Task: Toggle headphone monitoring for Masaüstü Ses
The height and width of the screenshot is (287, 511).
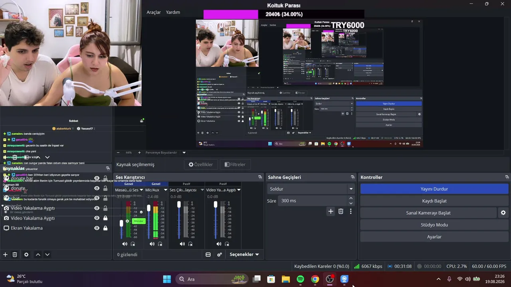Action: click(133, 244)
